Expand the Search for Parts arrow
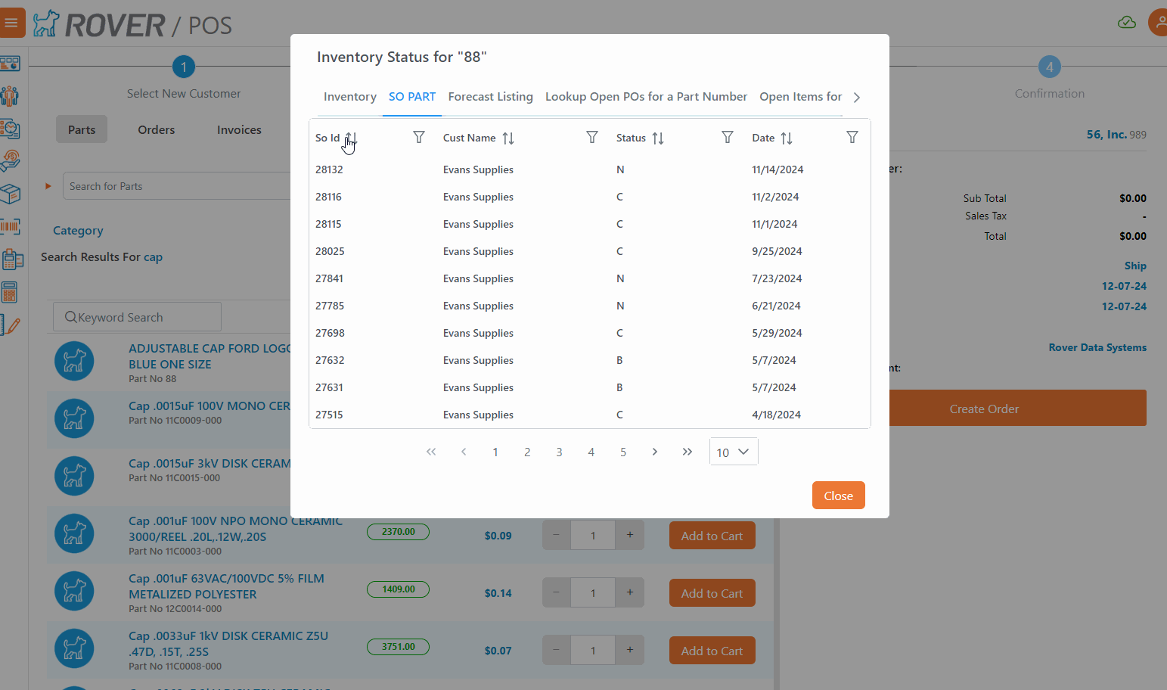This screenshot has width=1167, height=690. point(48,185)
